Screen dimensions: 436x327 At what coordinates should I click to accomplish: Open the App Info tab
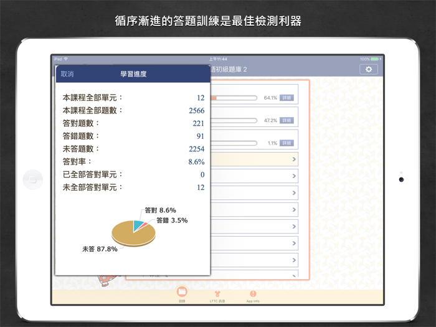(253, 296)
